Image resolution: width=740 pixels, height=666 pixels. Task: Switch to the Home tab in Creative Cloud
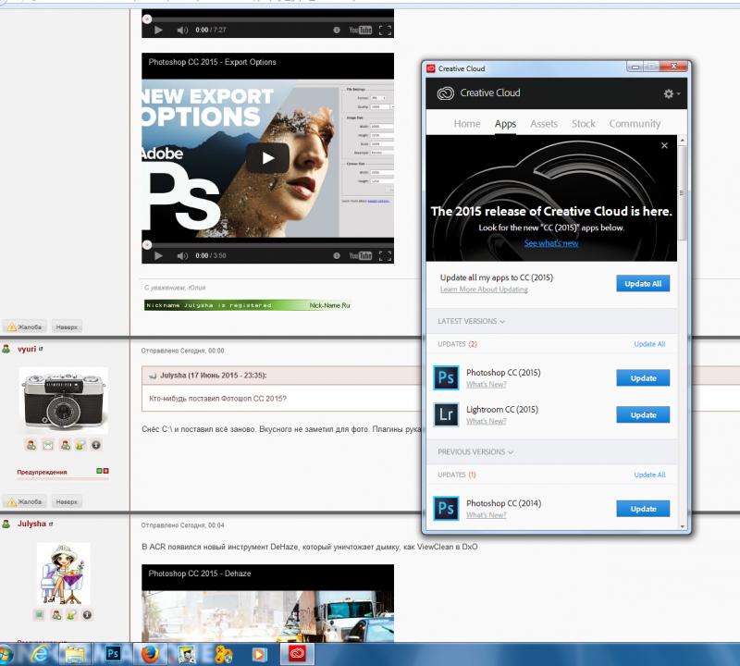[x=467, y=124]
